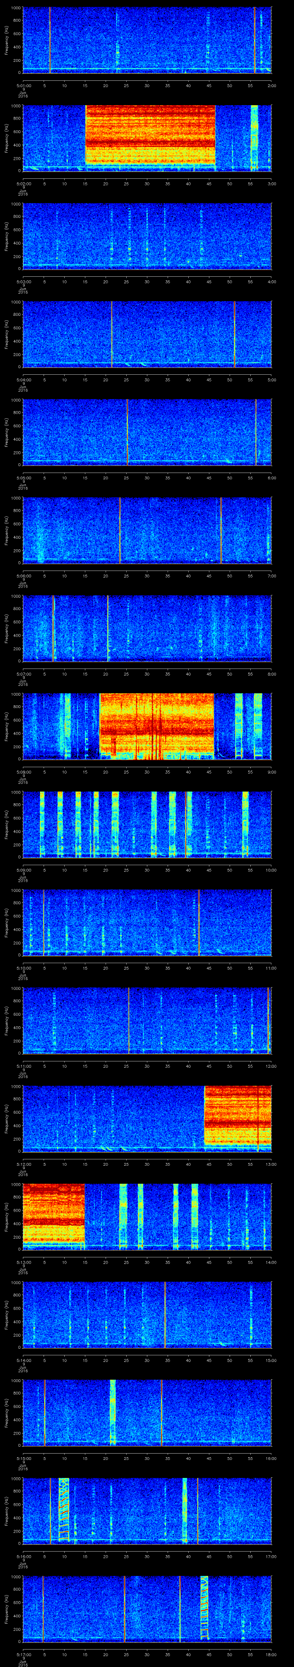
Task: Click the 5:06:00 start time label
Action: (23, 576)
